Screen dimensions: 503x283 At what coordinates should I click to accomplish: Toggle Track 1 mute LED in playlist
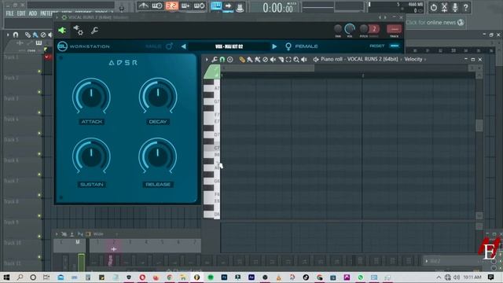39,72
